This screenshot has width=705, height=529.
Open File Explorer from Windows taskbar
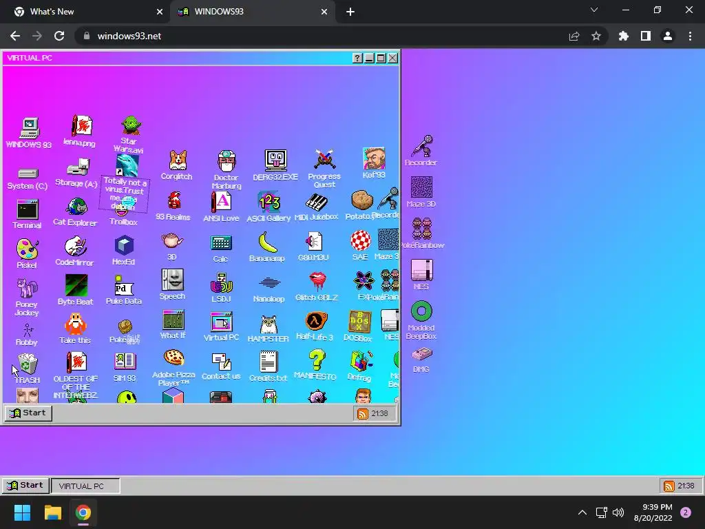[52, 512]
